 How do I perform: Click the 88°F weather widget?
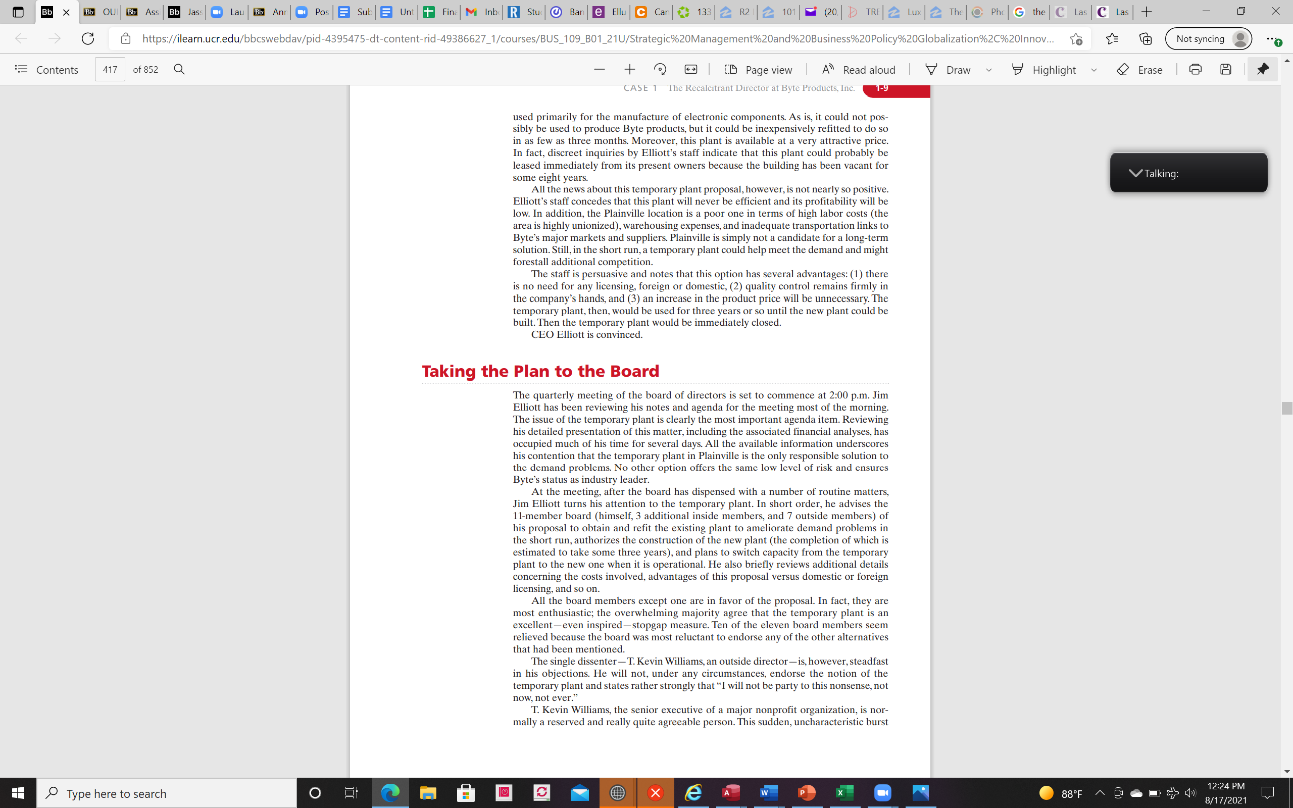pyautogui.click(x=1061, y=793)
